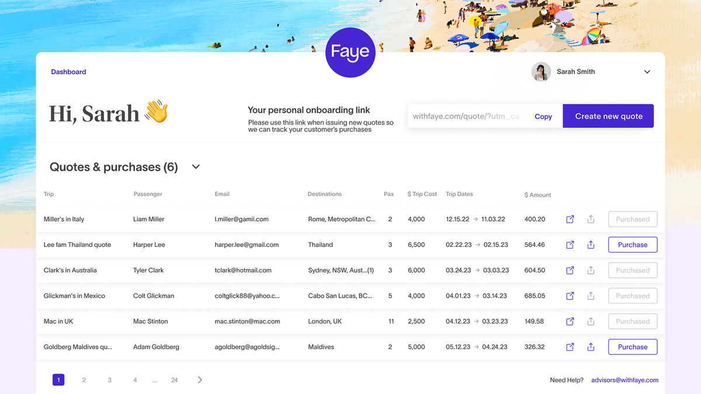Go to page 3

pos(109,380)
